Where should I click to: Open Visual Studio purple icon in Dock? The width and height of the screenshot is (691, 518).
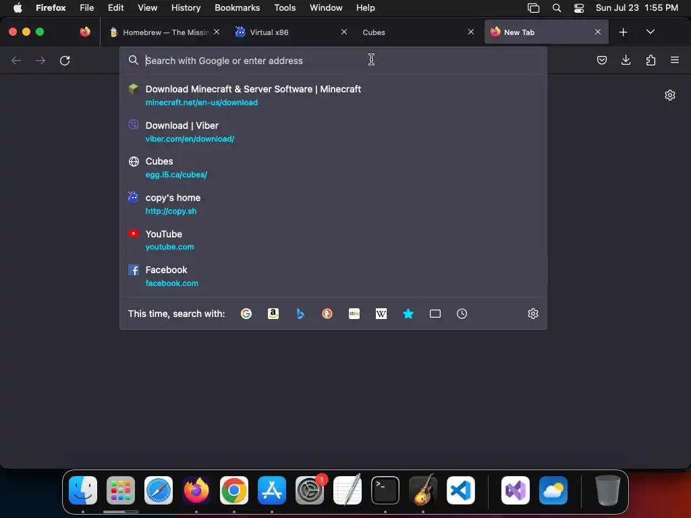515,490
